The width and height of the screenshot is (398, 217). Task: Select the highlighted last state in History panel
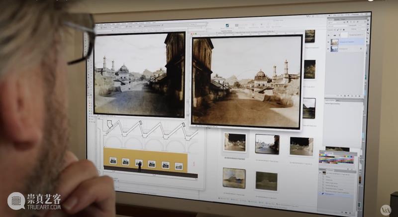335,194
